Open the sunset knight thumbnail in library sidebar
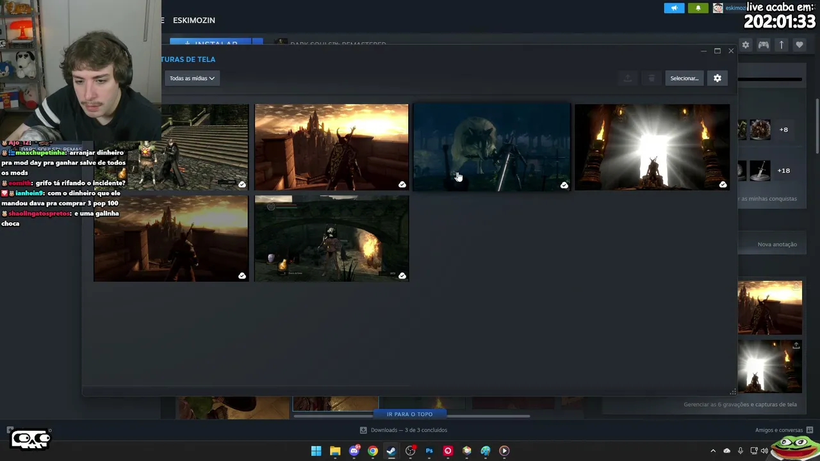Viewport: 820px width, 461px height. tap(769, 307)
